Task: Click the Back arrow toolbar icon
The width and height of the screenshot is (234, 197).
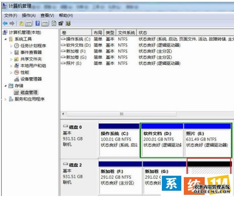Action: (x=5, y=23)
